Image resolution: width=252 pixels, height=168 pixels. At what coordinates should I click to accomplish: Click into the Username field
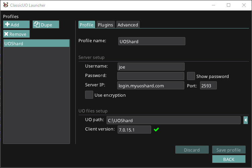(151, 67)
